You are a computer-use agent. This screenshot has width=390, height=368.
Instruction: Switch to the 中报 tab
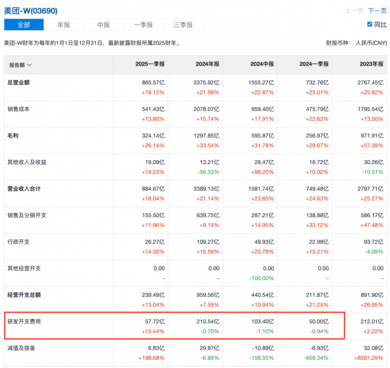(103, 25)
